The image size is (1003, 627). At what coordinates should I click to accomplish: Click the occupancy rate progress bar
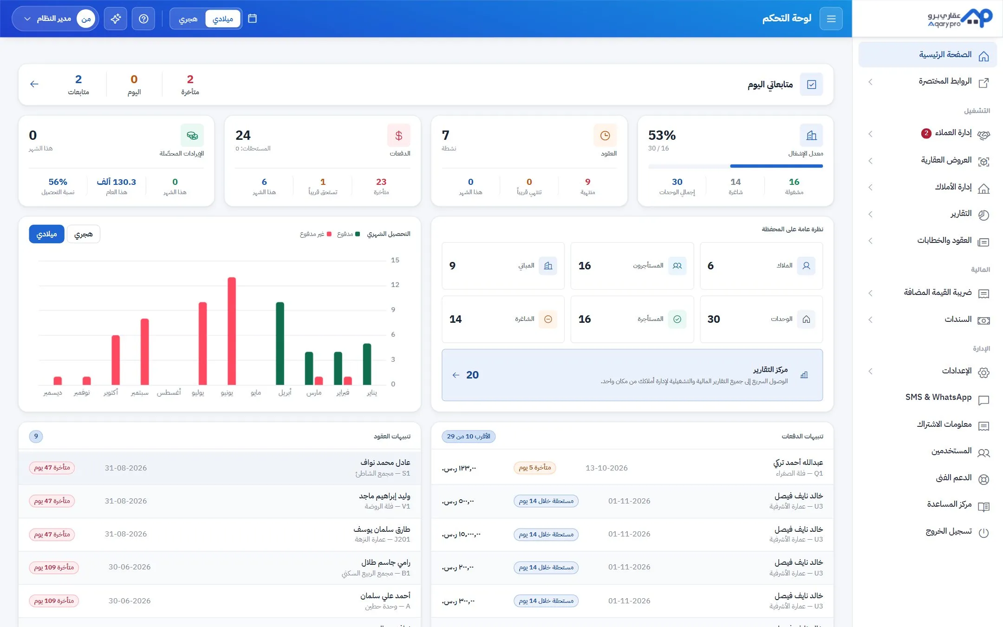coord(735,166)
